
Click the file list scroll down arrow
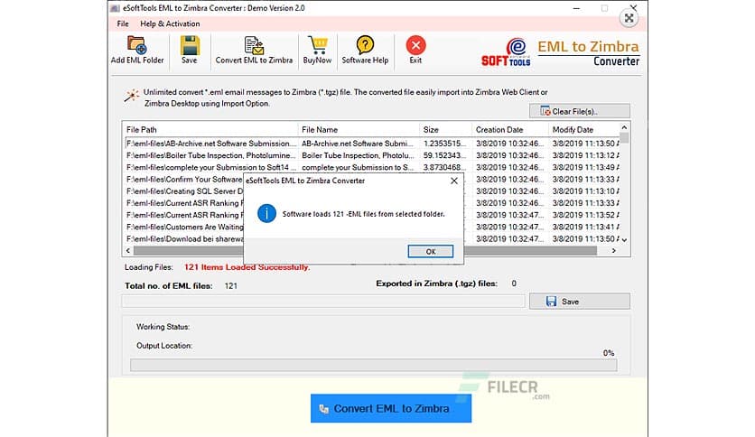pyautogui.click(x=624, y=239)
